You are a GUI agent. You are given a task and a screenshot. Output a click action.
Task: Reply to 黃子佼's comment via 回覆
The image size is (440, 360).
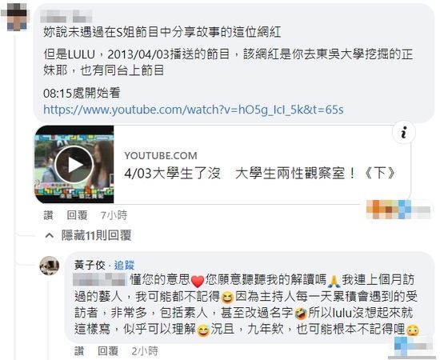tap(108, 351)
